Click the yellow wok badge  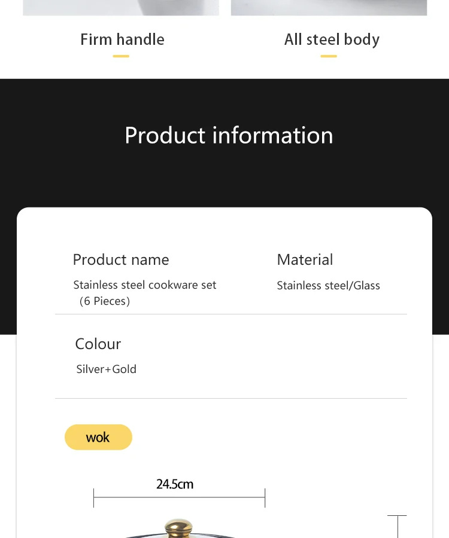(x=98, y=437)
